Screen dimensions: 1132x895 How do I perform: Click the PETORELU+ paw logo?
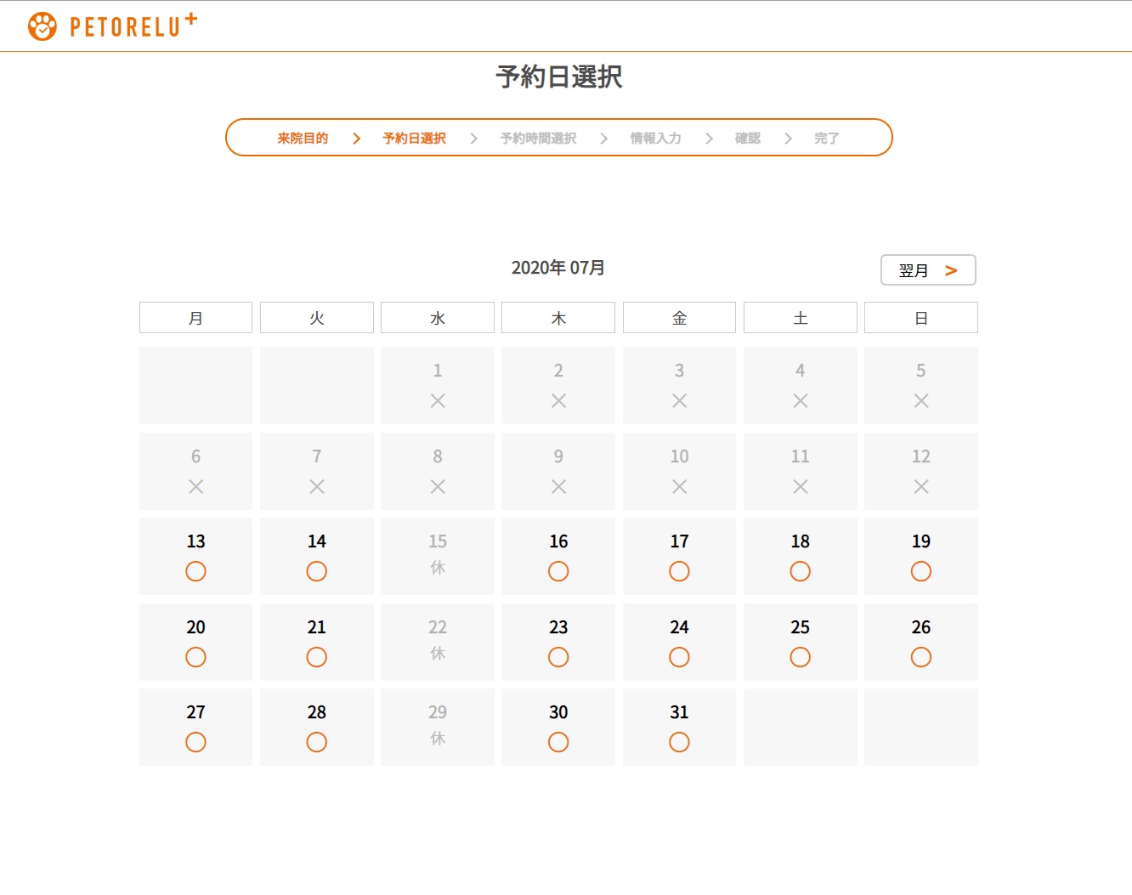coord(112,26)
